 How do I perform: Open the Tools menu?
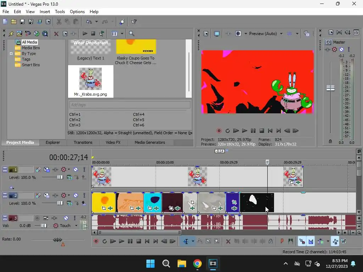coord(60,12)
